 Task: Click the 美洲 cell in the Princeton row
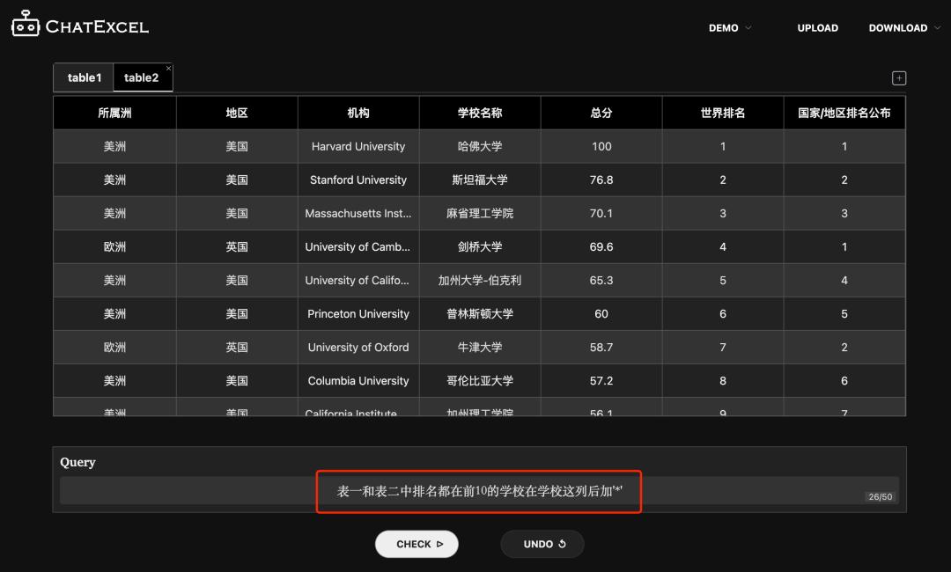[x=114, y=314]
